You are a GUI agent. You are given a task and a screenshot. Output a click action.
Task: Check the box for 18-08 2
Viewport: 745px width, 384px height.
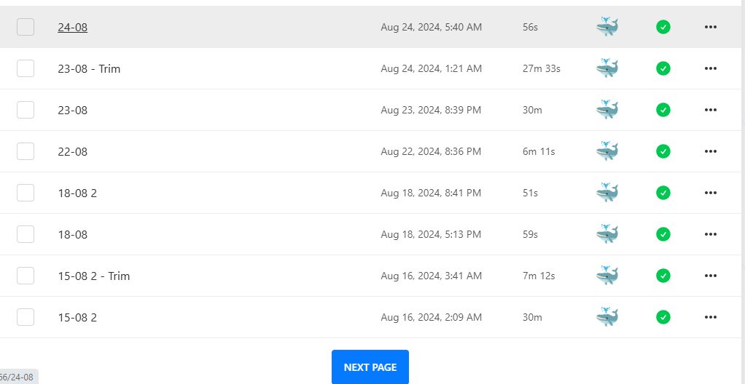[26, 193]
